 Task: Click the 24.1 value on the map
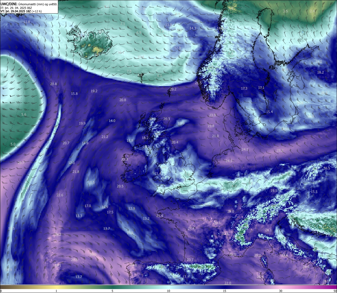pos(245,150)
